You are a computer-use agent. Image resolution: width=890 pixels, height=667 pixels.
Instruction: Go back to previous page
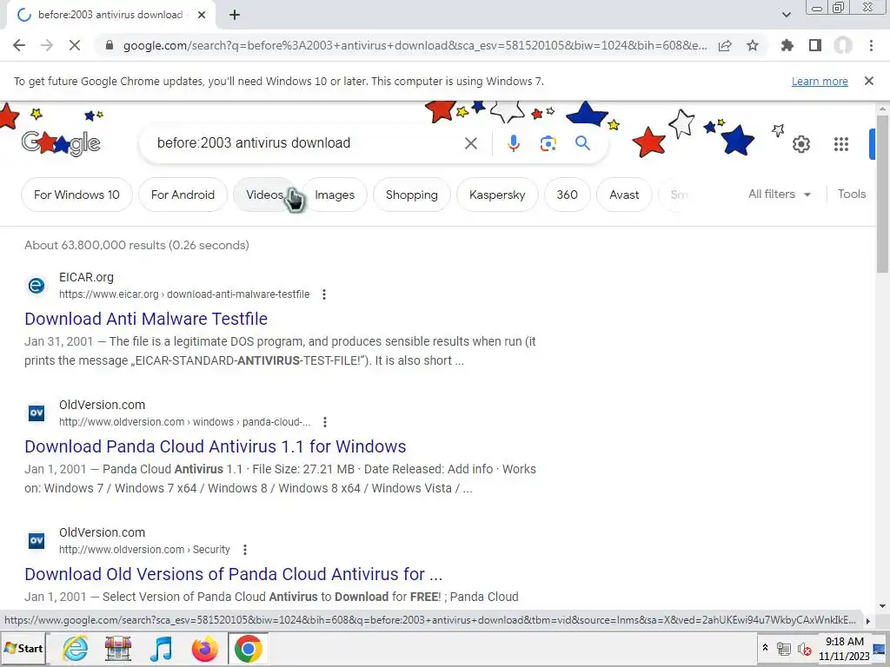click(x=19, y=45)
